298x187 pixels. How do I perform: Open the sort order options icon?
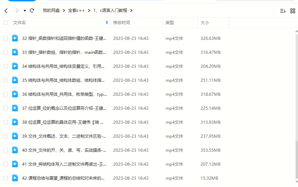pyautogui.click(x=283, y=11)
